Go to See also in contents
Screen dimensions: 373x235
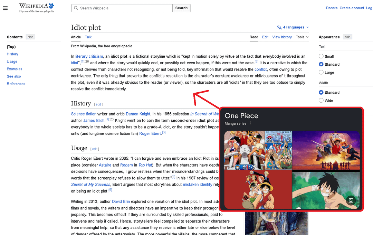(x=14, y=76)
